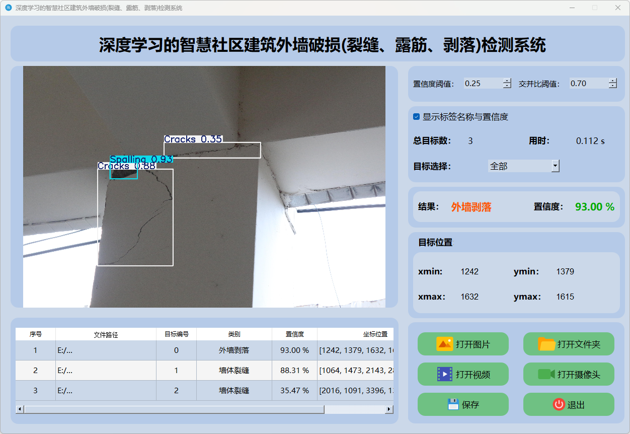630x434 pixels.
Task: Click target number 2 cell in row 3
Action: [x=177, y=391]
